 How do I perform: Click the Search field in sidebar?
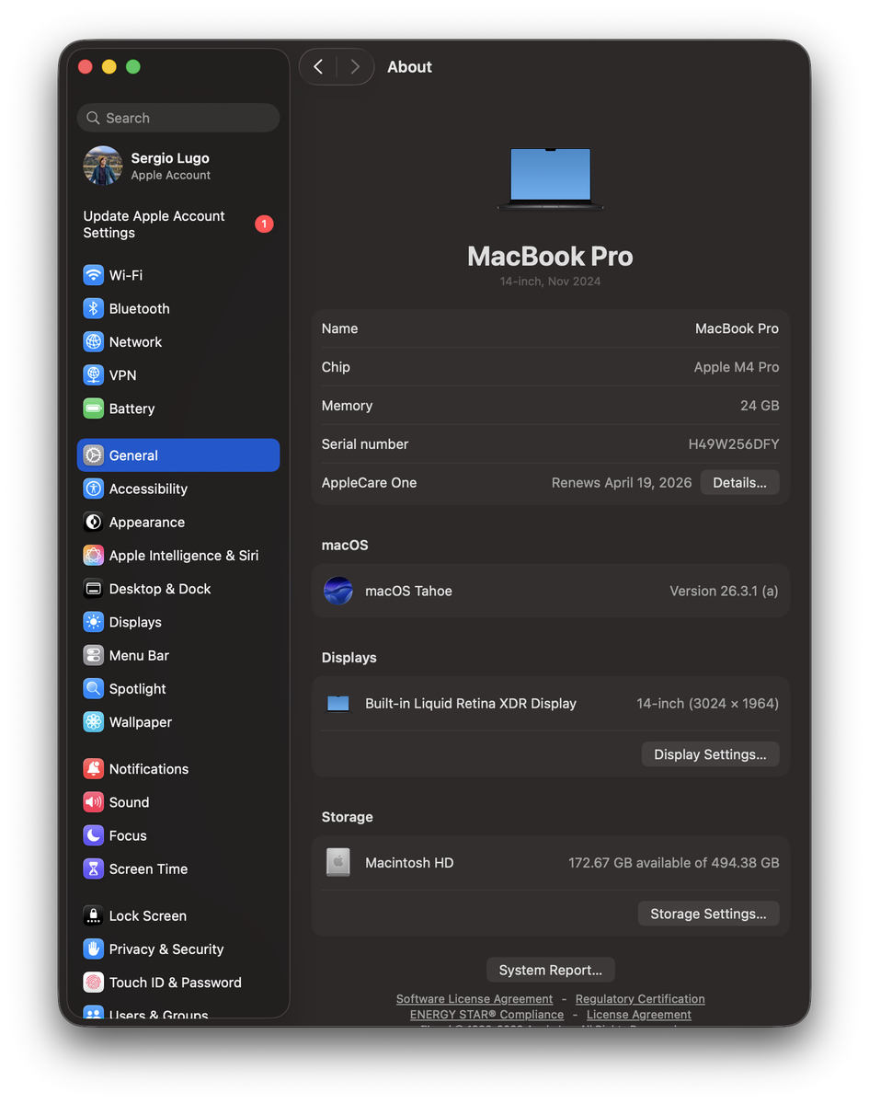click(x=178, y=118)
